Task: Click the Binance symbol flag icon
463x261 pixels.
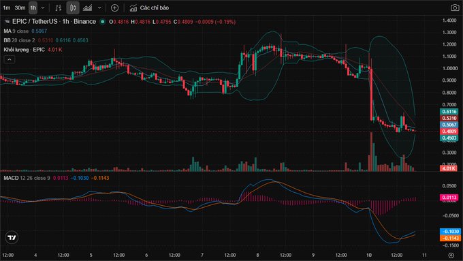Action: tap(7, 22)
